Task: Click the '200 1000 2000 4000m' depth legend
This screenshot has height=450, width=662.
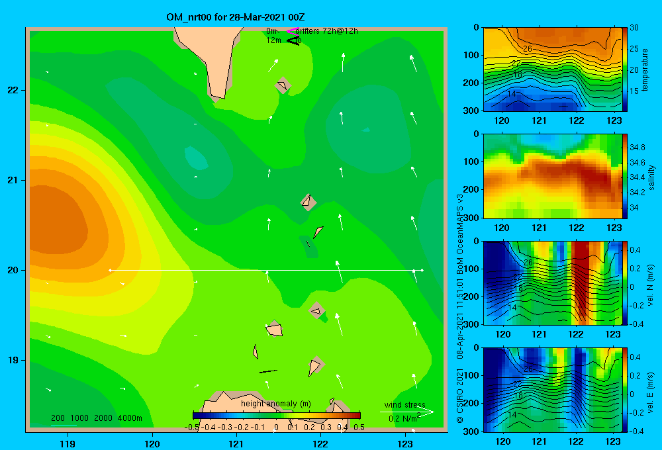Action: [96, 418]
